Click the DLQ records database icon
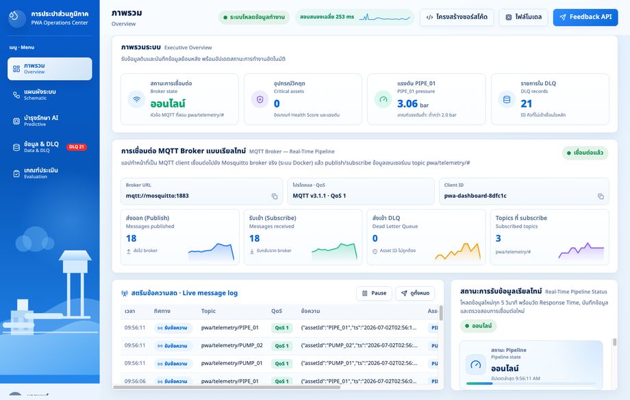 507,99
